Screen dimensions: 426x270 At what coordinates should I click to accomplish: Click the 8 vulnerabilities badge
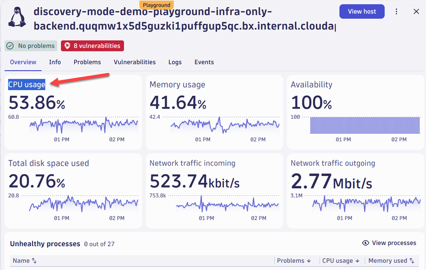click(x=93, y=46)
